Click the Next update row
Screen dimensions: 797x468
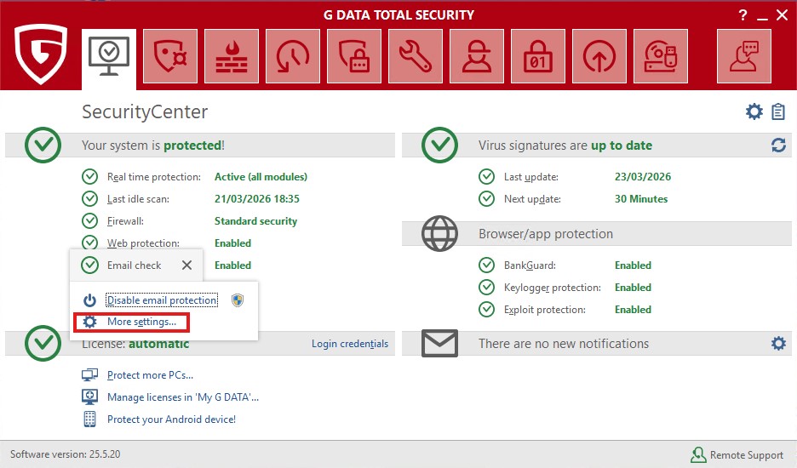coord(573,198)
